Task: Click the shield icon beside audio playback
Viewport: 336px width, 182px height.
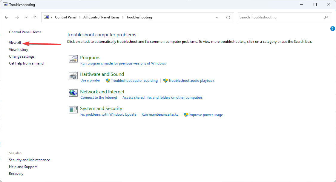Action: 165,81
